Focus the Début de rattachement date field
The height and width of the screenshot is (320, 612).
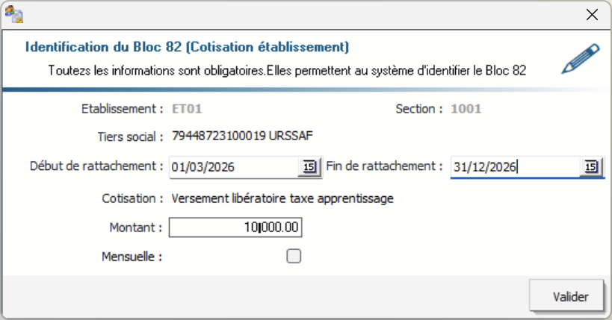(x=233, y=167)
